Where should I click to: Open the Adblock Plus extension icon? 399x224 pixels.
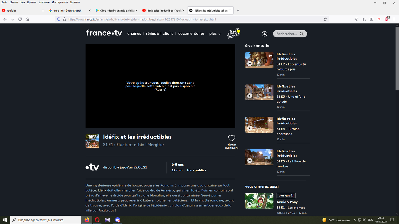(387, 19)
